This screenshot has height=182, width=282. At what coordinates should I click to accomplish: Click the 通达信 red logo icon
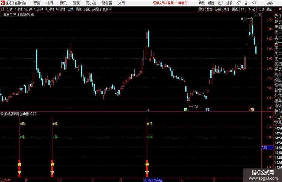(3, 3)
